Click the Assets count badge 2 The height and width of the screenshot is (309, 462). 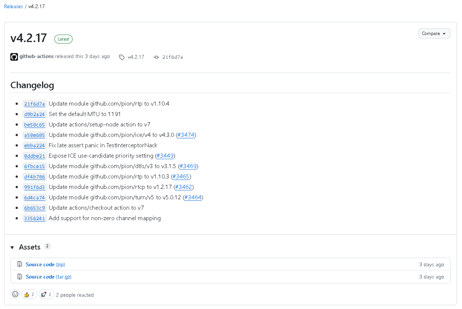(47, 246)
